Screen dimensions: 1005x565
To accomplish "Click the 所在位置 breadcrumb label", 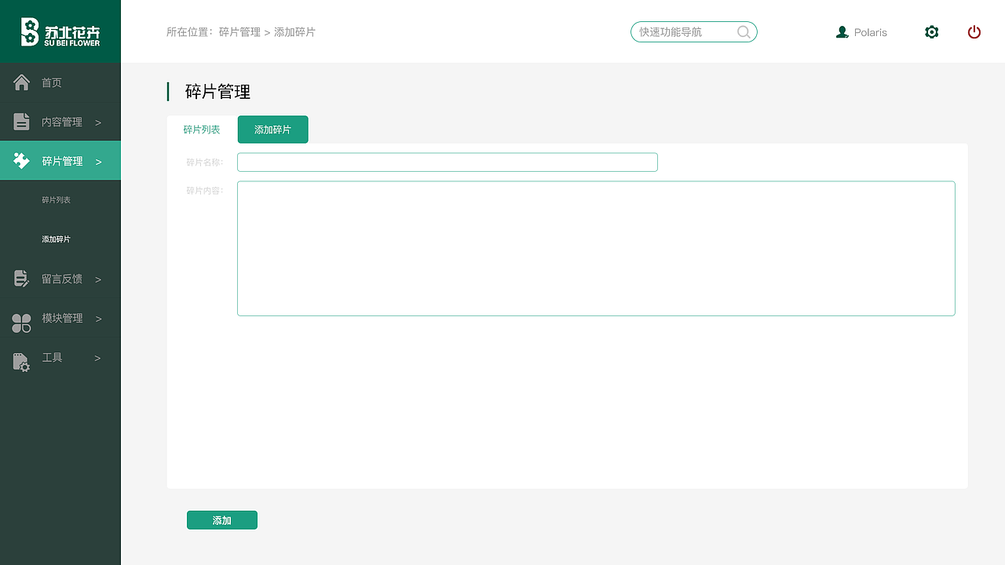I will click(x=189, y=32).
